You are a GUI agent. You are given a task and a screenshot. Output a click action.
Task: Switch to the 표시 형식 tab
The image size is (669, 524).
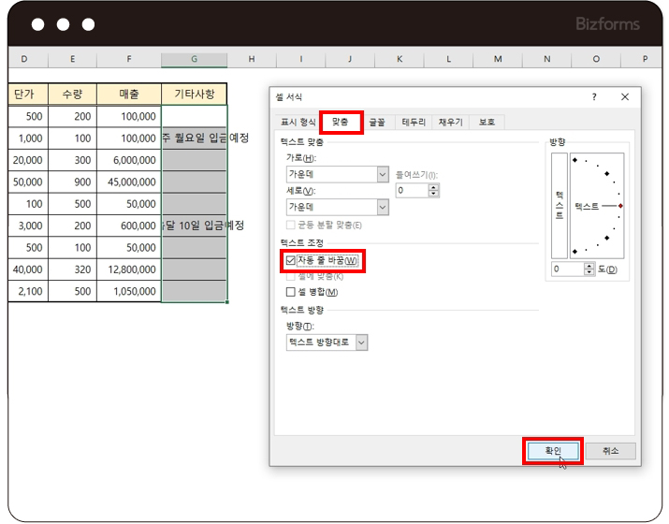point(298,123)
